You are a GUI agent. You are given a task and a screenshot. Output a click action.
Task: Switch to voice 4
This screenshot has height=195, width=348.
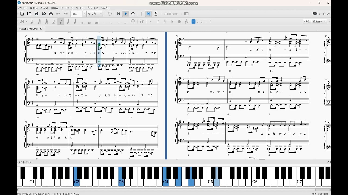206,22
